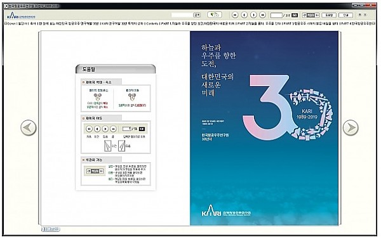
Task: Click the page number input box
Action: (276, 15)
